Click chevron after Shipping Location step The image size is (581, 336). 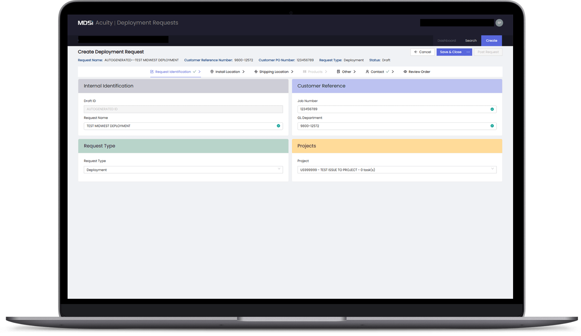click(292, 72)
